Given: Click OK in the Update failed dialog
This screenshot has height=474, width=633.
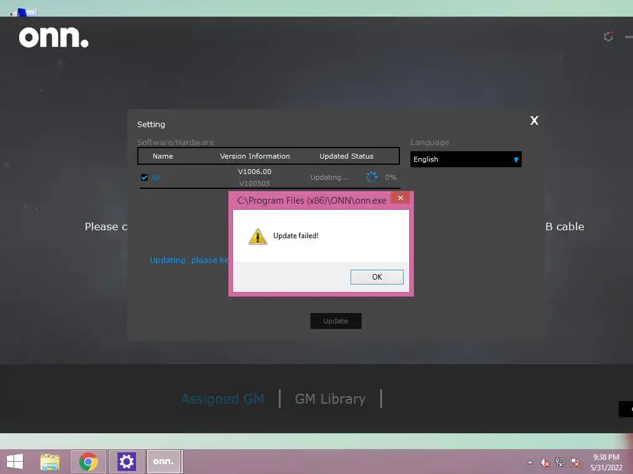Looking at the screenshot, I should tap(376, 277).
